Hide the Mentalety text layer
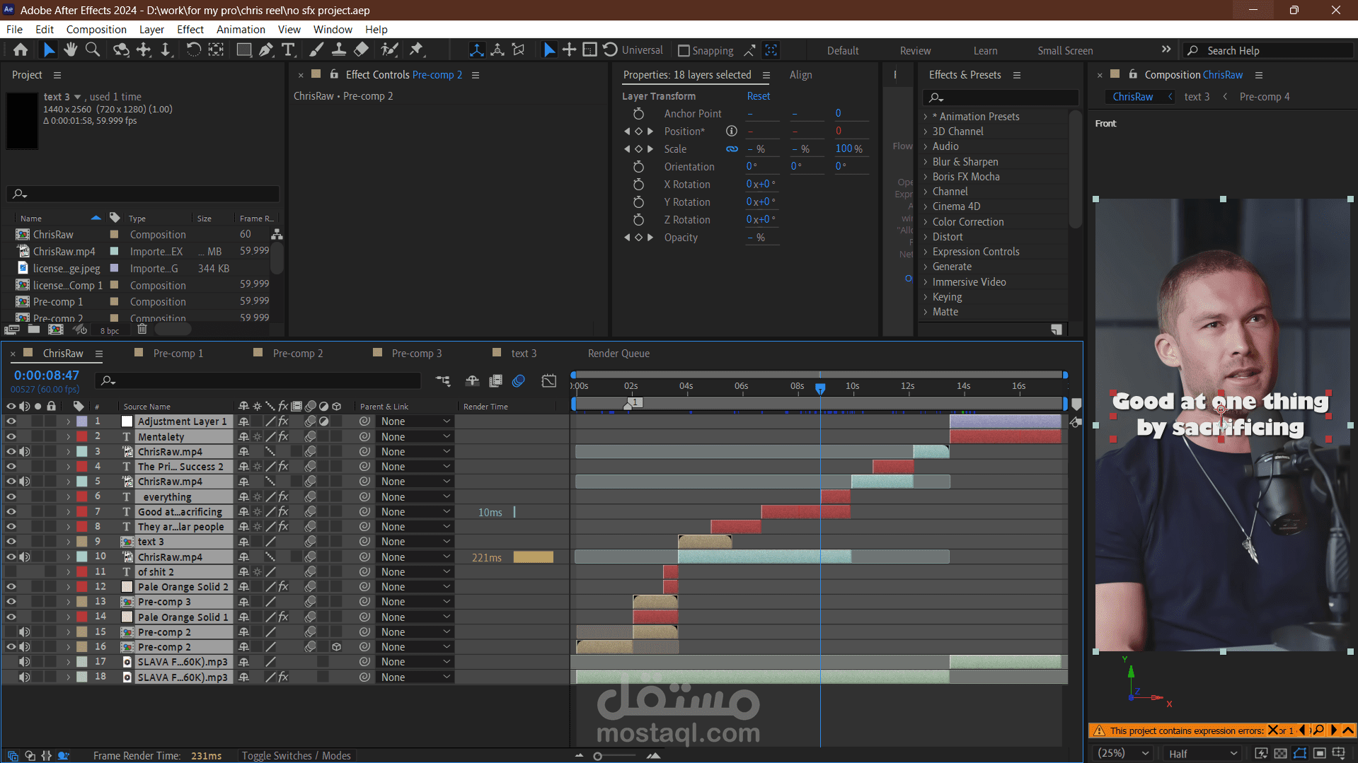This screenshot has height=763, width=1358. 11,437
